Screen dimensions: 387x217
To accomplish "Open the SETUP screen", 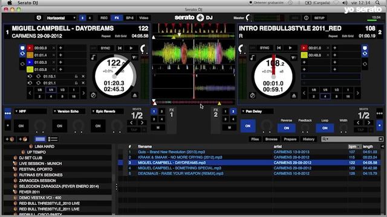I will coord(319,18).
